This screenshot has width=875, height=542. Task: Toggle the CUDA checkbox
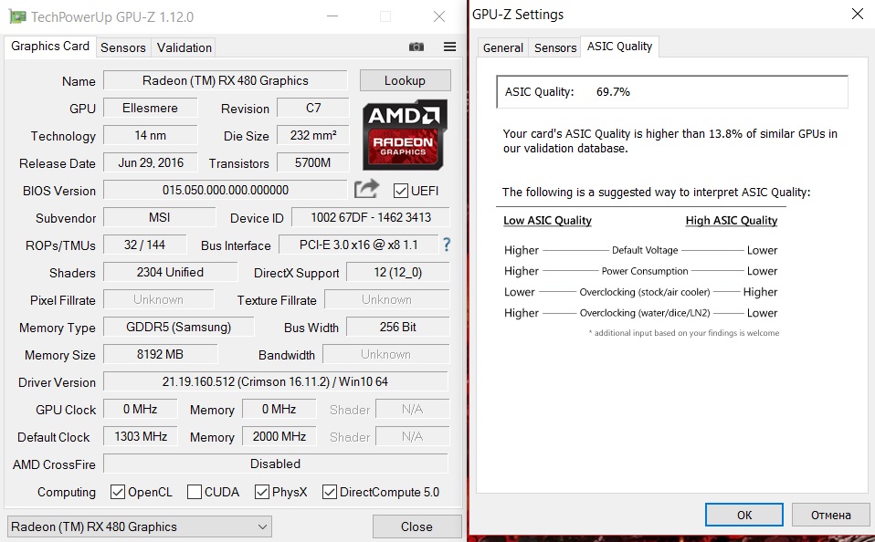point(195,492)
